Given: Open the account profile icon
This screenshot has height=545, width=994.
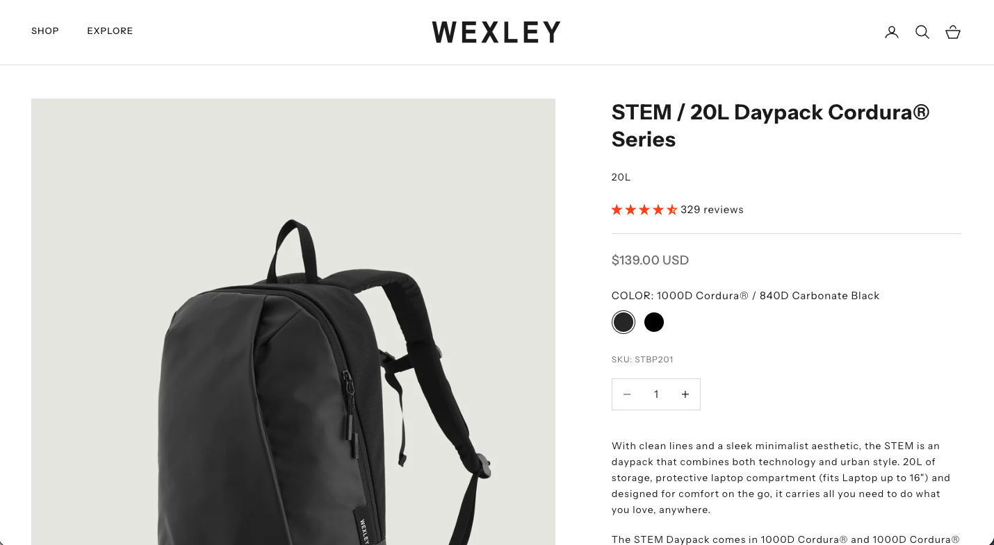Looking at the screenshot, I should coord(892,32).
